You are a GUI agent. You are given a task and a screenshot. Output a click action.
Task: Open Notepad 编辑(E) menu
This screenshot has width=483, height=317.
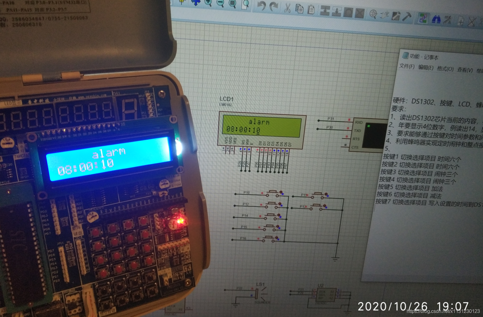426,67
